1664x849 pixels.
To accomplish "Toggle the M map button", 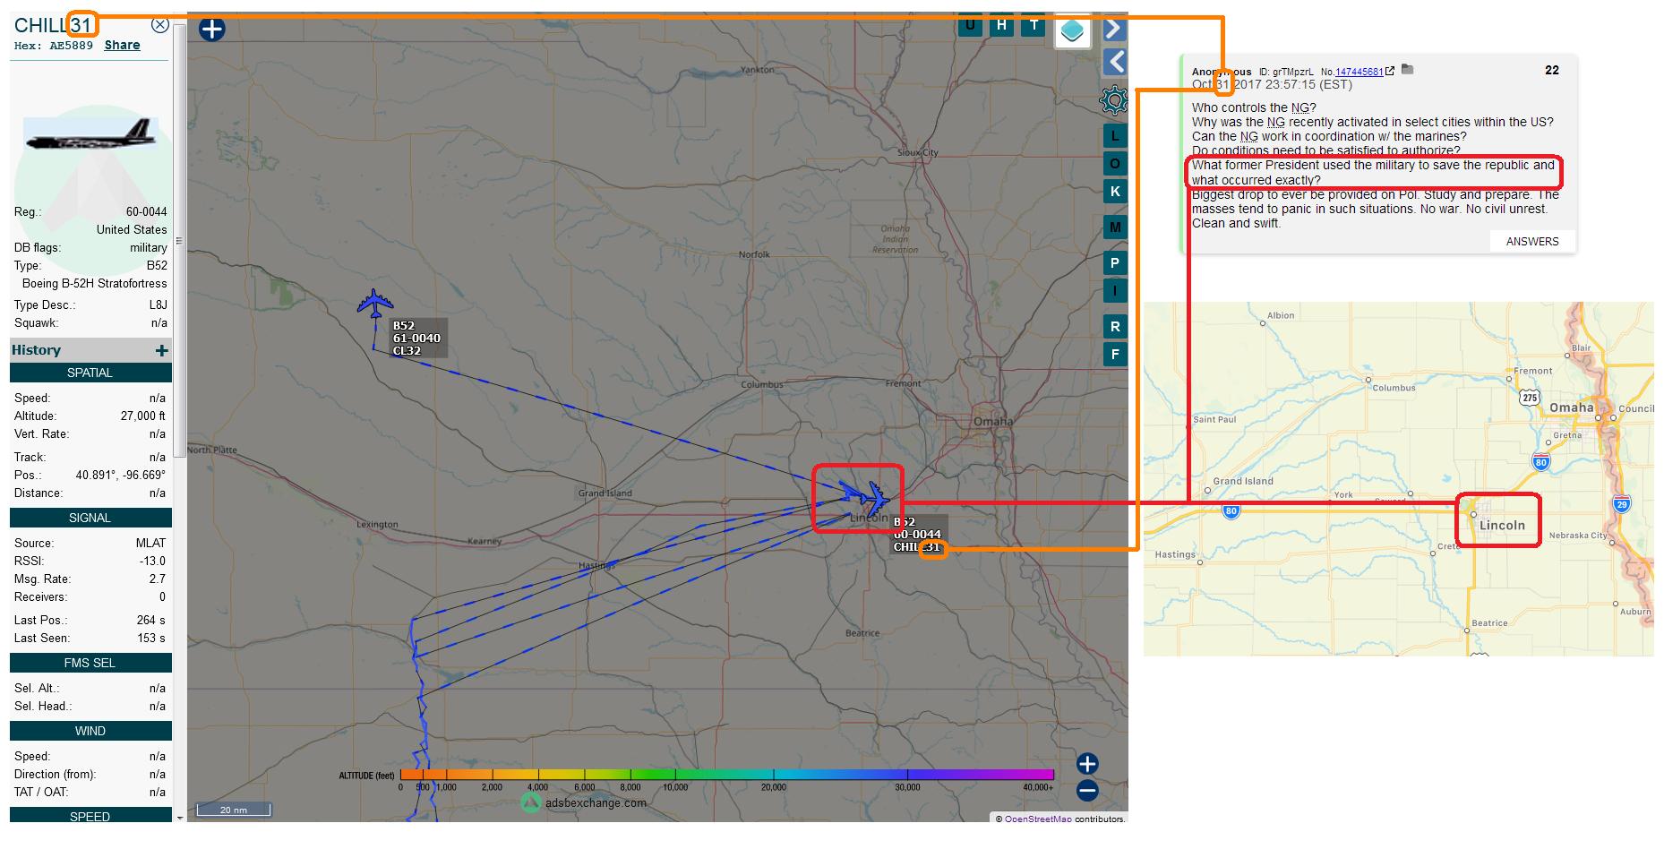I will 1115,227.
